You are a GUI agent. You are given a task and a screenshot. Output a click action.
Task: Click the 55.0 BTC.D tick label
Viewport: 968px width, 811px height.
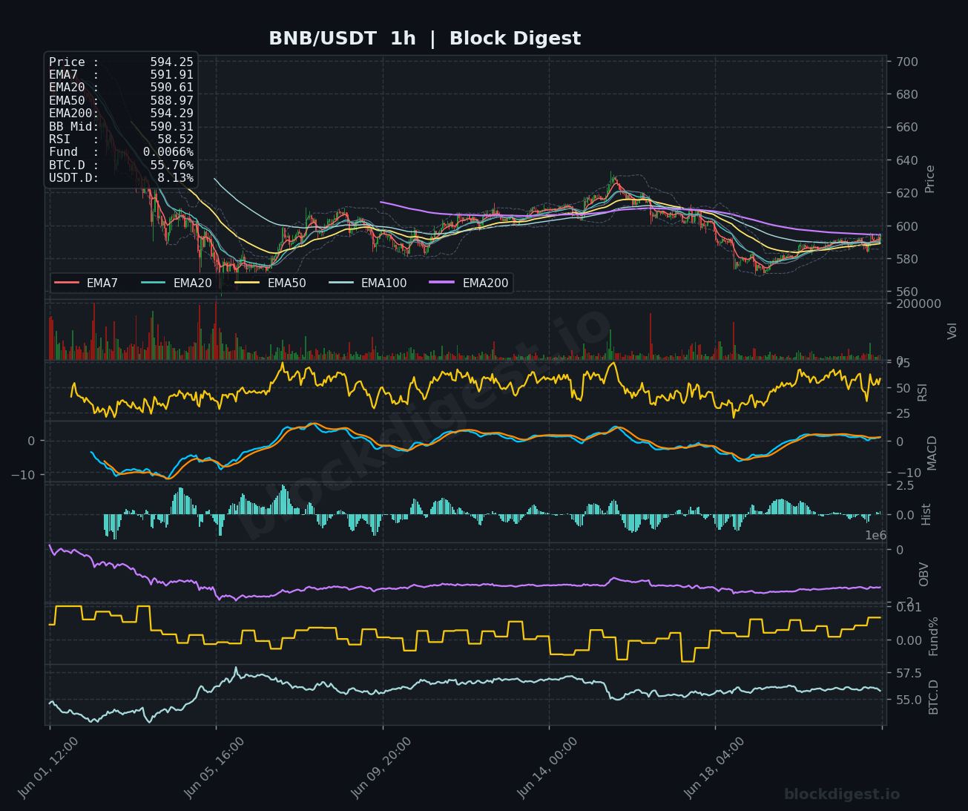pos(909,700)
